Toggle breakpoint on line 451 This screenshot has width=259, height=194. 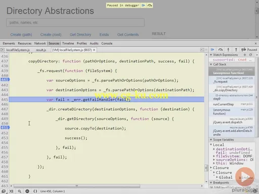pos(5,127)
